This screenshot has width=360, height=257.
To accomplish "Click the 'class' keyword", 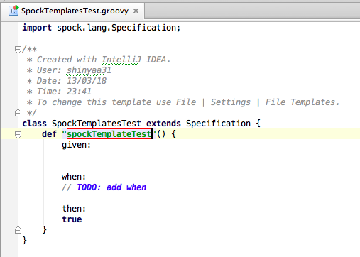I will pyautogui.click(x=35, y=124).
